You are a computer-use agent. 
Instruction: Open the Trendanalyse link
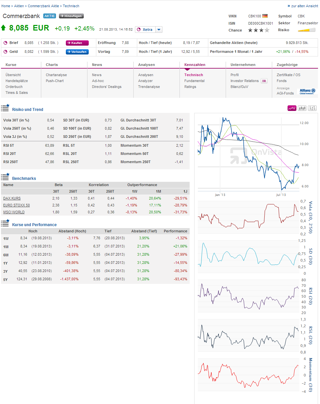click(x=149, y=87)
